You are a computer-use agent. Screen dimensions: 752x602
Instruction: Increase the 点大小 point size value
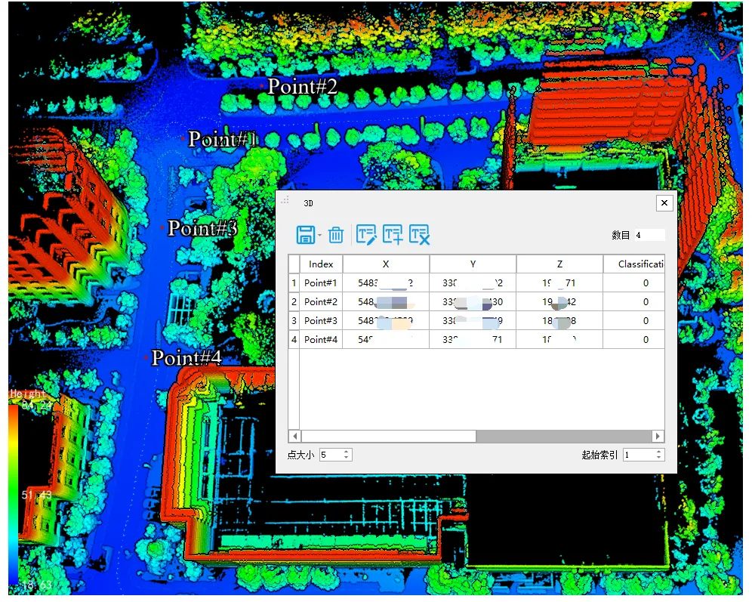point(347,452)
